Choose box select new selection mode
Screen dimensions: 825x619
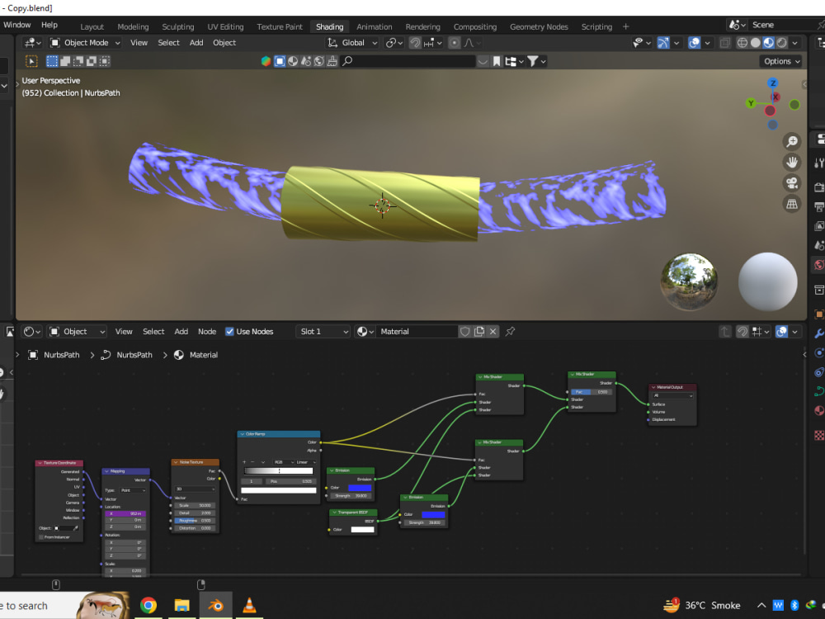52,62
